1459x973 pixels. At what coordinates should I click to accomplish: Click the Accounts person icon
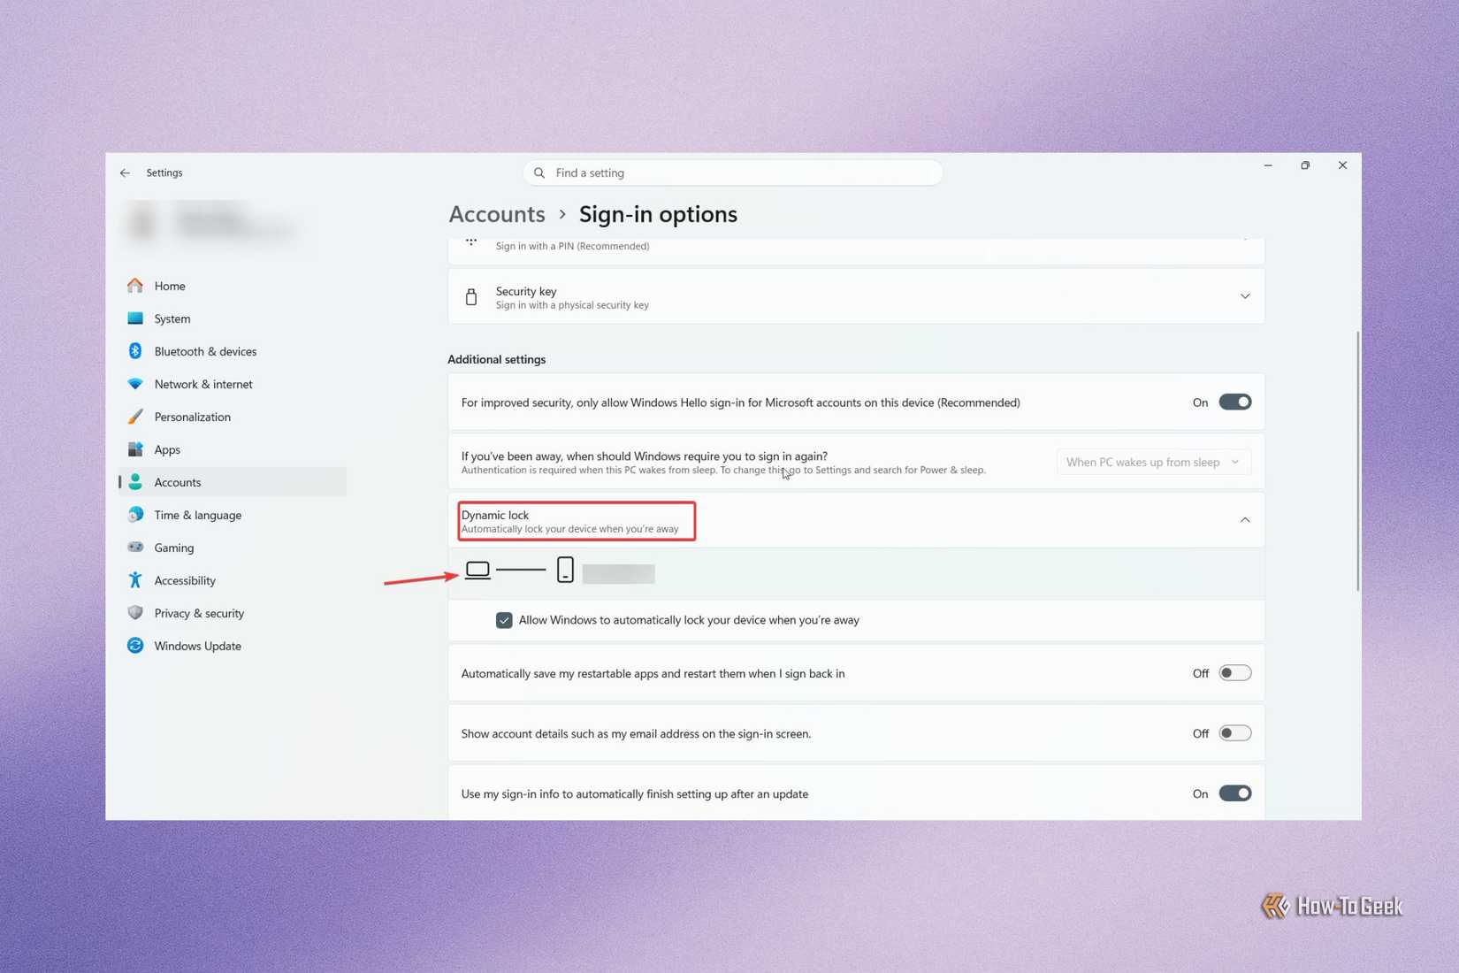135,482
